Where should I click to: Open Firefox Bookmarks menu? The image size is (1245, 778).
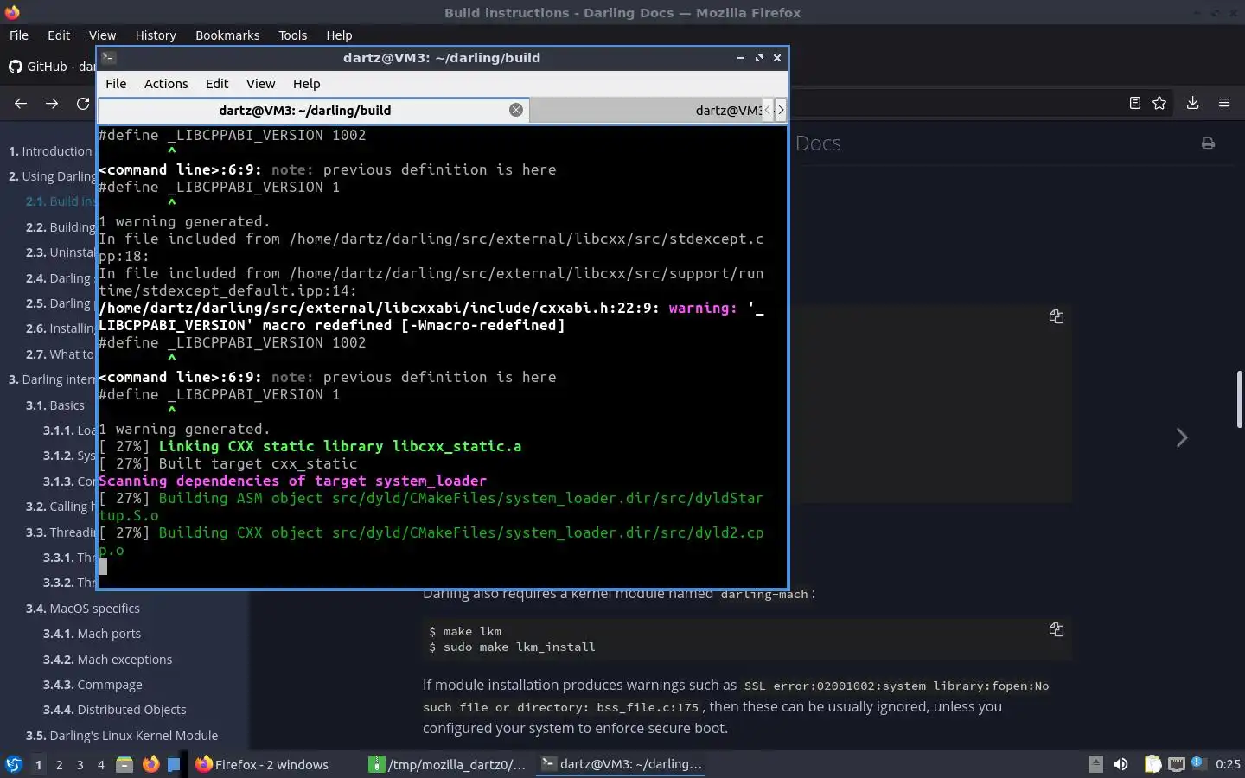tap(227, 35)
